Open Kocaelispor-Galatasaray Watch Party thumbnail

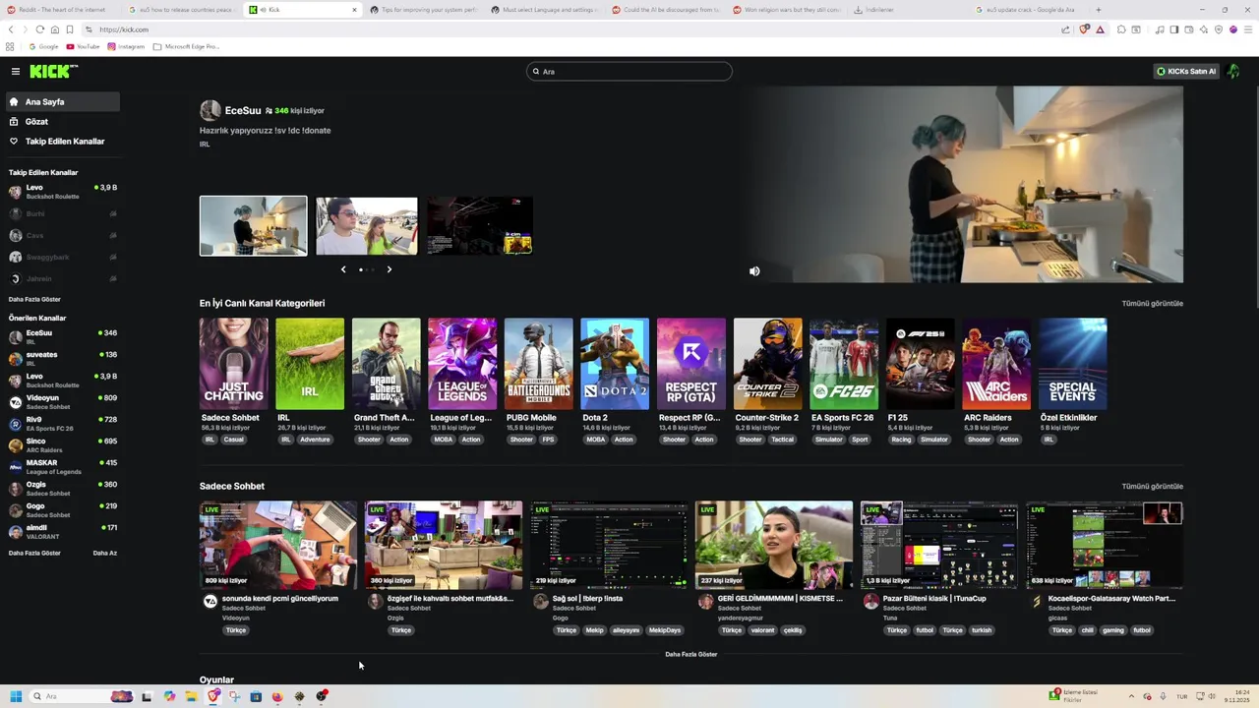pos(1105,545)
